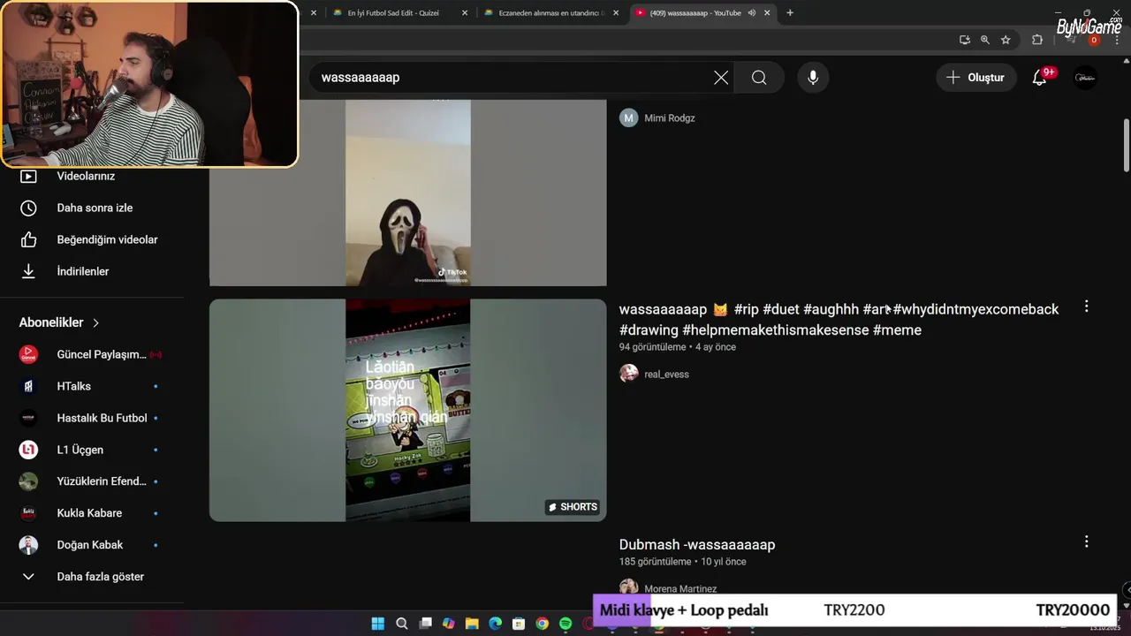Mute the YouTube tab audio icon
This screenshot has height=636, width=1131.
[752, 13]
